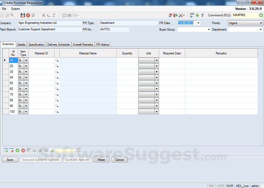The height and width of the screenshot is (188, 264).
Task: Click the Save and Approve button
Action: (x=77, y=160)
